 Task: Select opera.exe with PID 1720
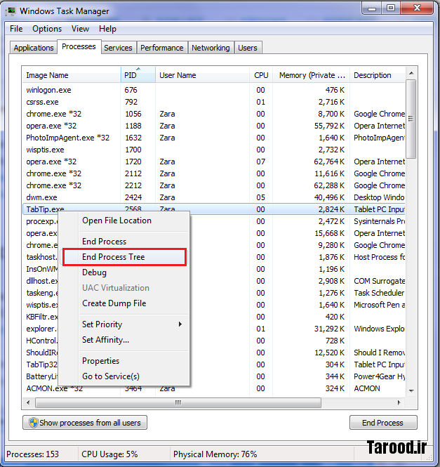click(x=214, y=162)
